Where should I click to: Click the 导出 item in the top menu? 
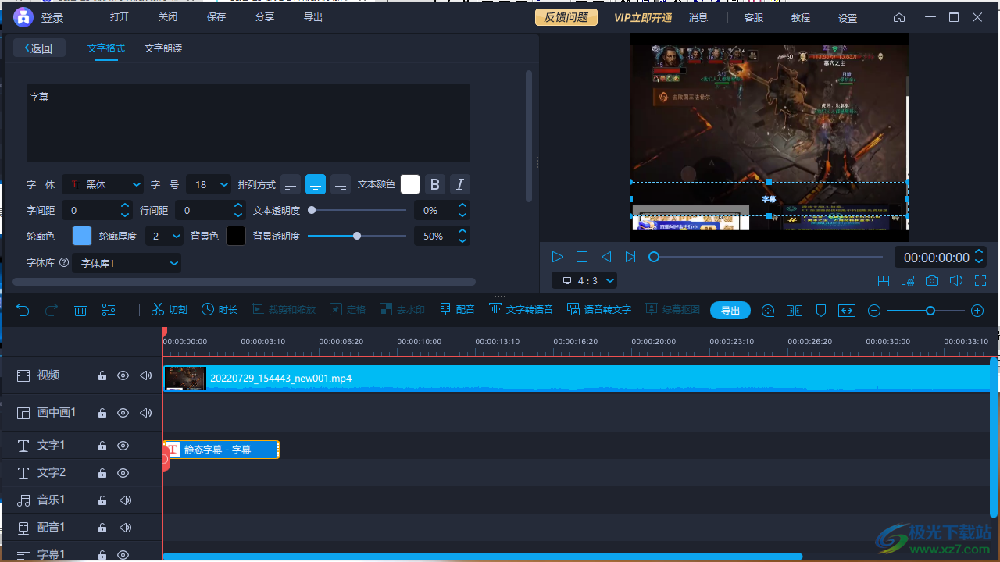pyautogui.click(x=313, y=17)
